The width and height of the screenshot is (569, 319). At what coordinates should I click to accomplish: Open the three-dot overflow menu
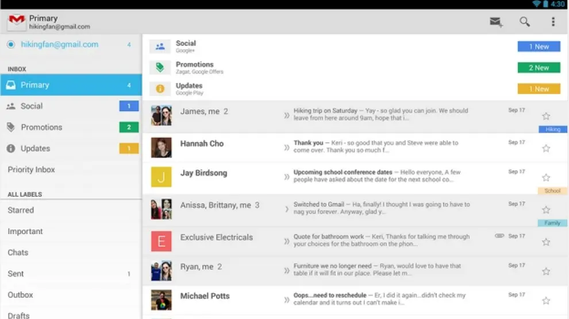553,22
